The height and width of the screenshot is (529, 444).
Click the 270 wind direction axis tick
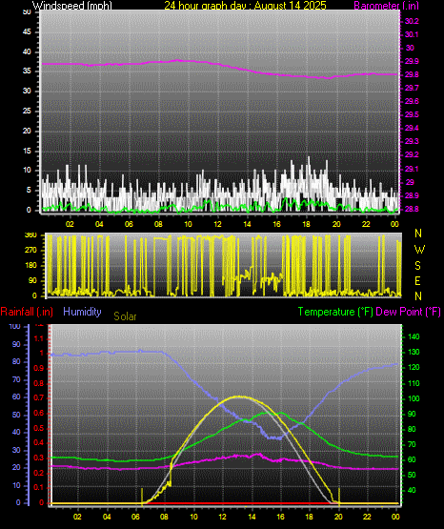(x=30, y=251)
